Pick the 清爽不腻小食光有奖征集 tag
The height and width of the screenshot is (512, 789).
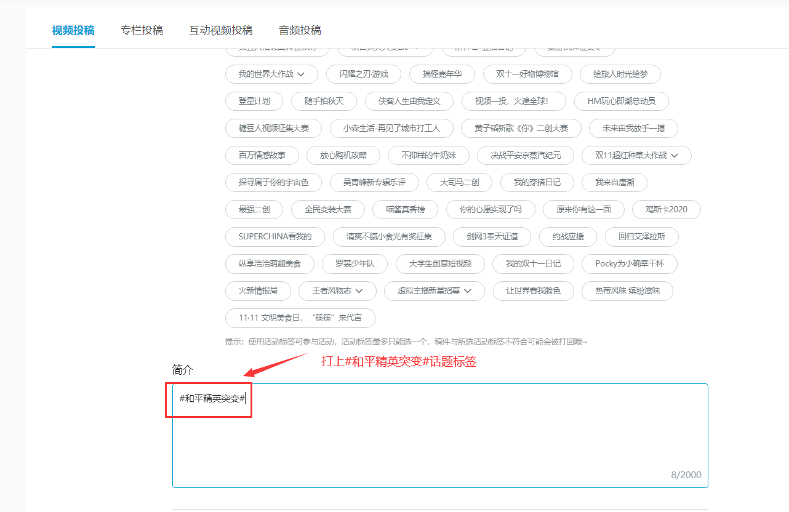click(x=389, y=236)
